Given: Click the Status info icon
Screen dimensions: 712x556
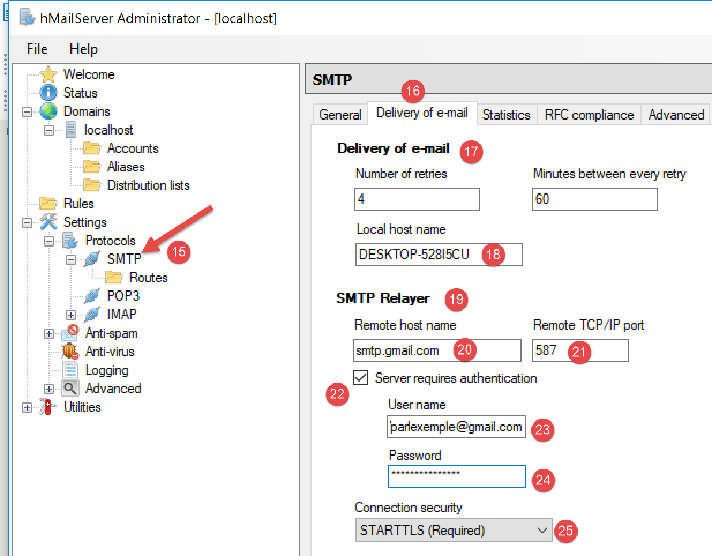Looking at the screenshot, I should point(48,93).
